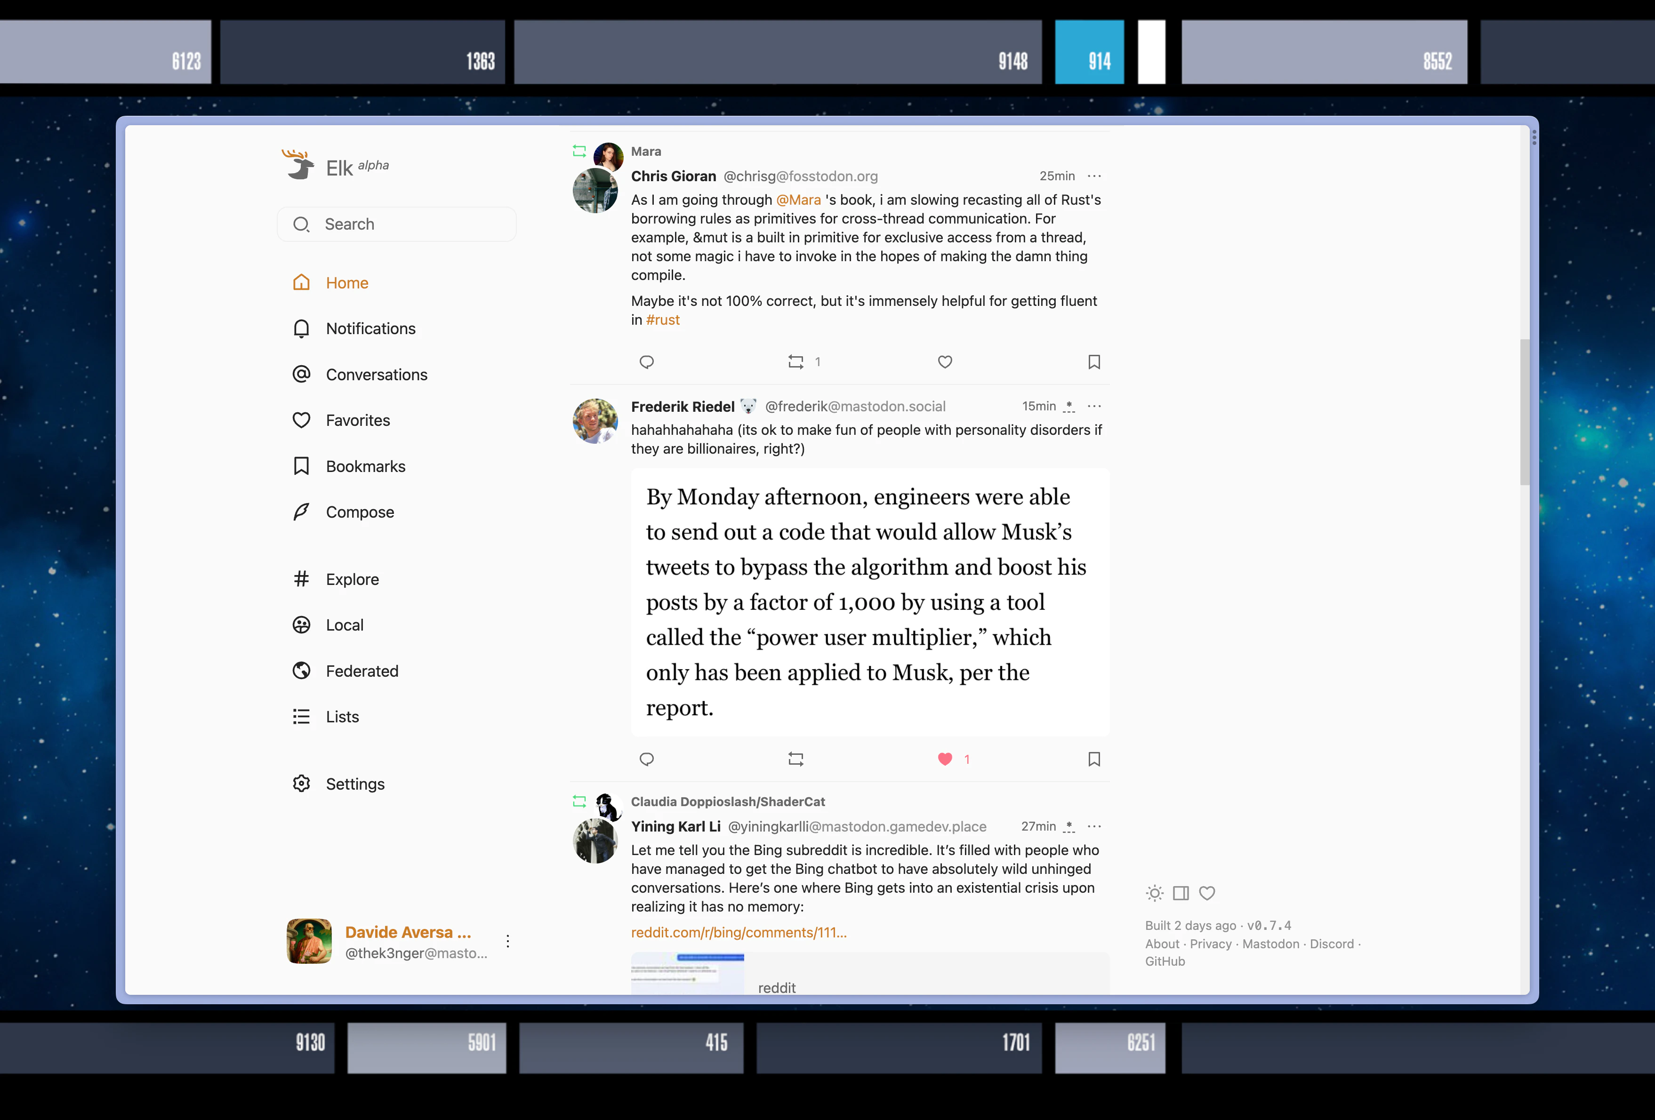Image resolution: width=1655 pixels, height=1120 pixels.
Task: Select the 8552 bar at top
Action: coord(1325,52)
